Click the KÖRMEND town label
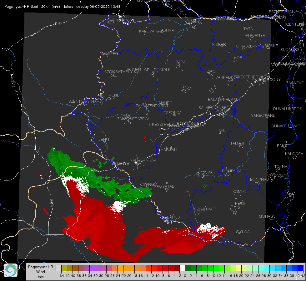Viewport: 306px width, 281px height. point(110,95)
